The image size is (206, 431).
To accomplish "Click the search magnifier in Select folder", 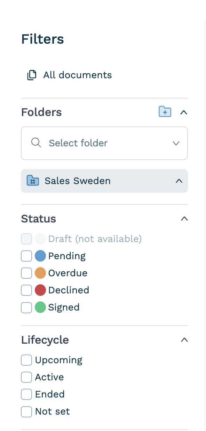I will point(36,143).
